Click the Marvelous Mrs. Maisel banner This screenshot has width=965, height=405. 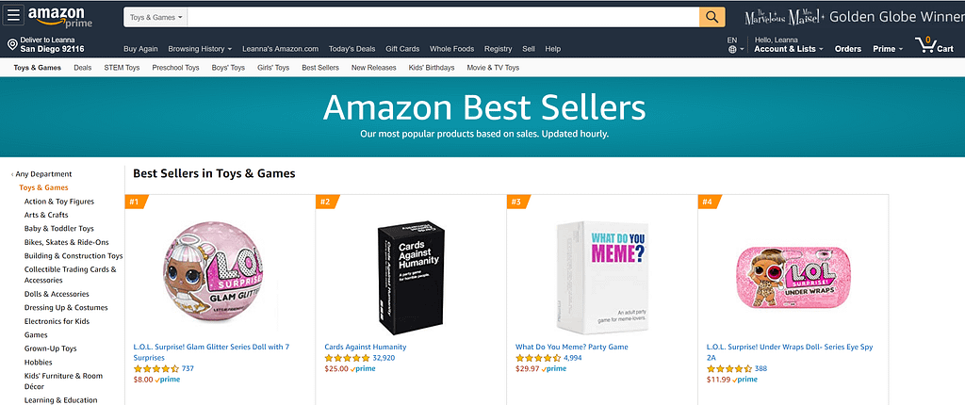click(853, 17)
